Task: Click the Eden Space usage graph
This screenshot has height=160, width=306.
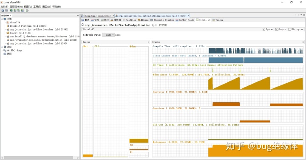Action: (x=227, y=83)
